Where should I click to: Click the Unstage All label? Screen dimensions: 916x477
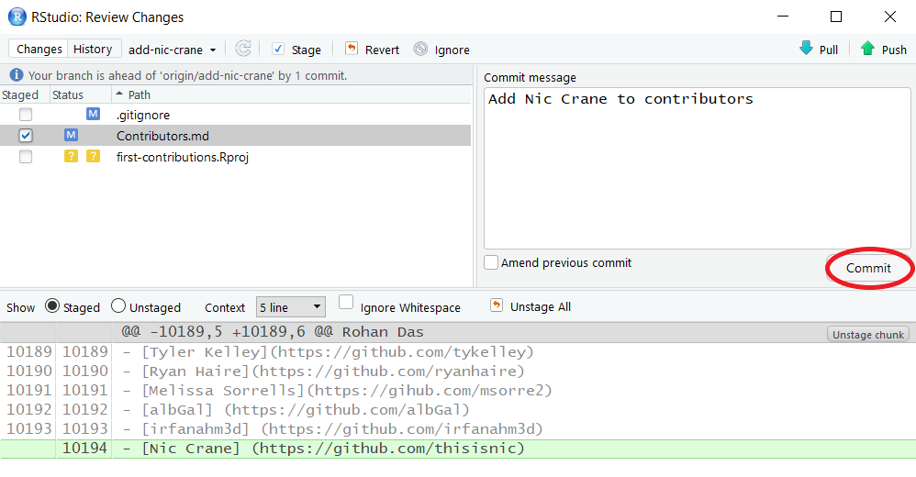[541, 306]
